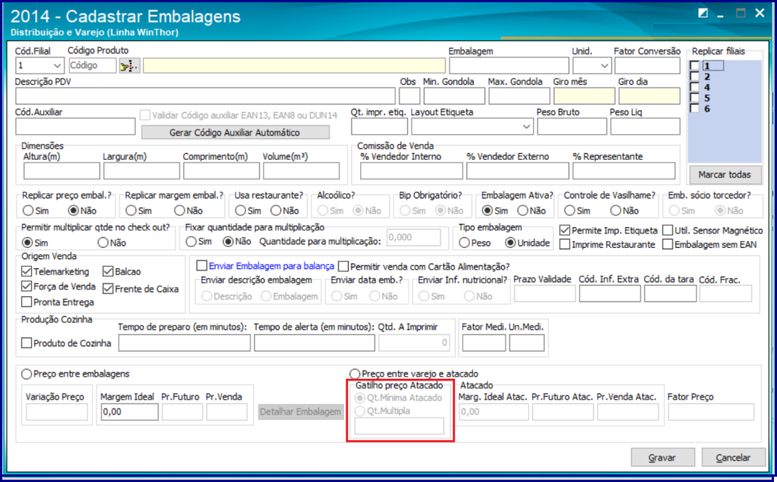This screenshot has height=482, width=777.
Task: Click the Gerar Código Auxiliar Automático button
Action: (235, 133)
